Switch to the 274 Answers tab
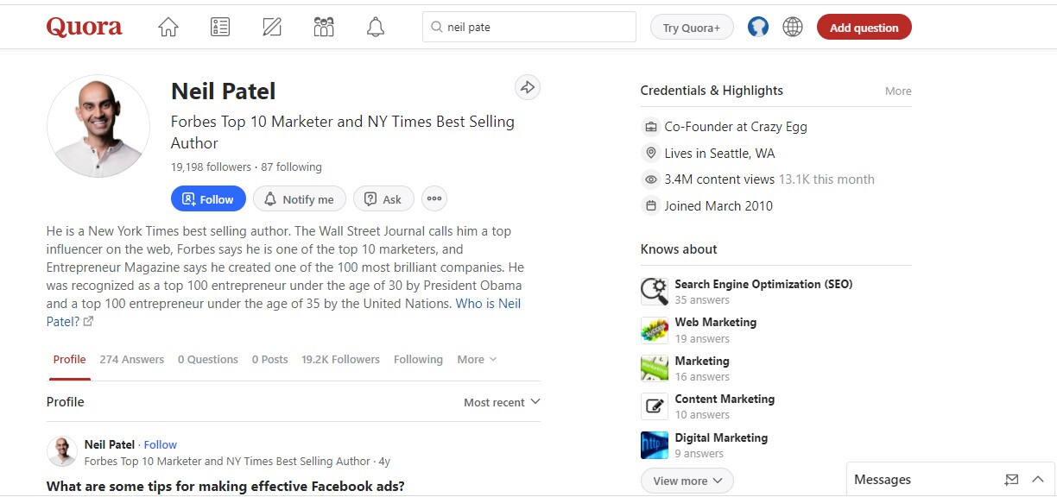 131,360
